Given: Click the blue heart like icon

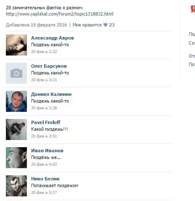Looking at the screenshot, I should (105, 25).
